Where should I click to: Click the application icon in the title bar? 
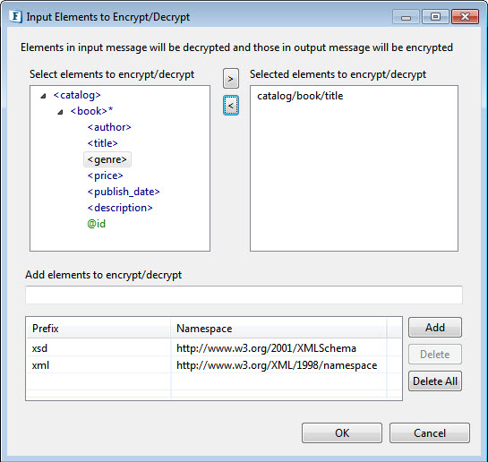(x=15, y=16)
